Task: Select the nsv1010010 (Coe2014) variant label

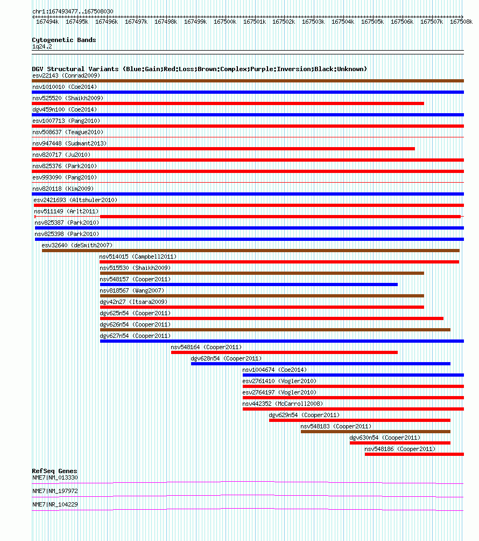Action: pos(65,87)
